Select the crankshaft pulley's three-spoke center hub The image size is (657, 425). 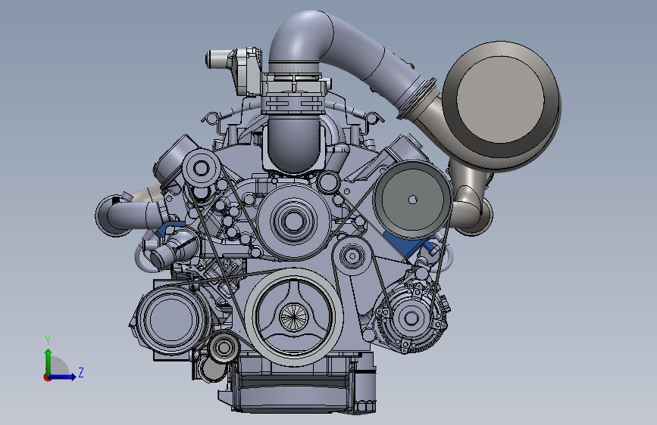[293, 316]
